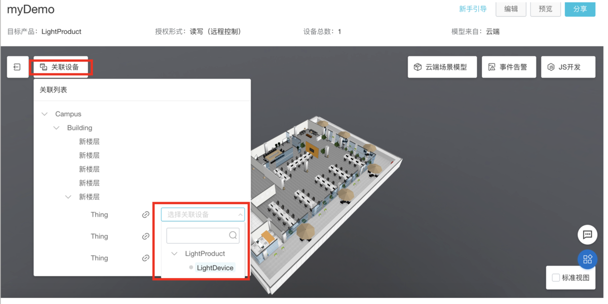608x304 pixels.
Task: Click the Campus tree label
Action: click(68, 114)
